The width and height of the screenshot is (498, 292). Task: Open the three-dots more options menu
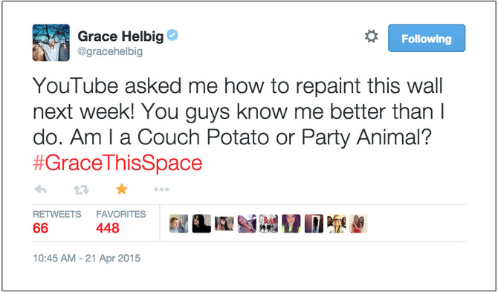point(161,189)
